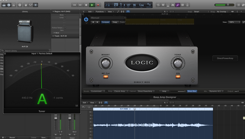Check the Follow Tempo checkbox
This screenshot has height=139, width=245.
point(65,28)
